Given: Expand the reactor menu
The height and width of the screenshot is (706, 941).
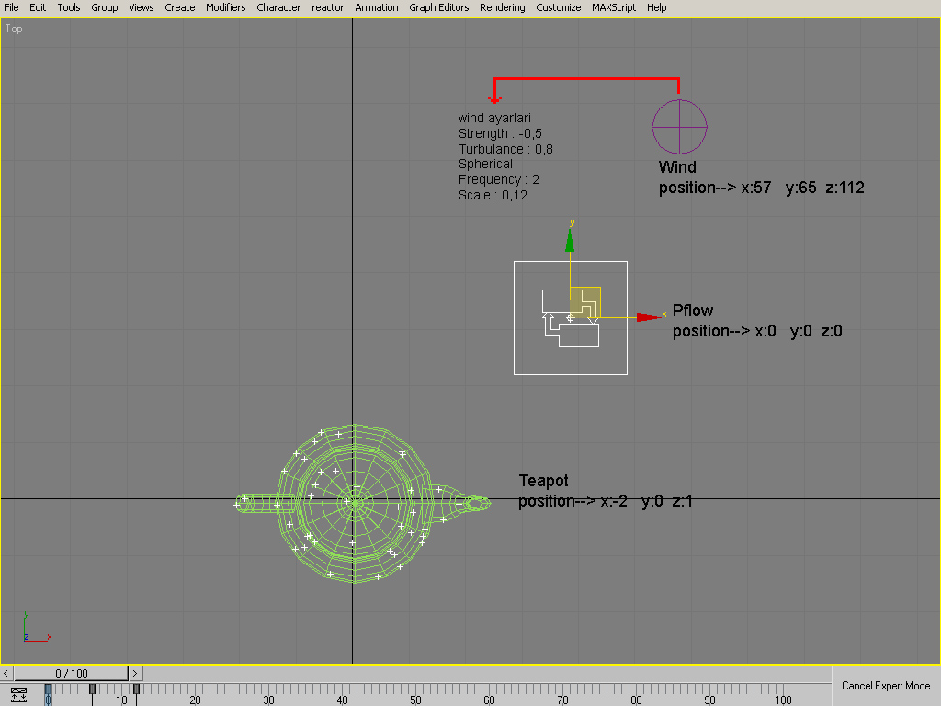Looking at the screenshot, I should click(328, 7).
